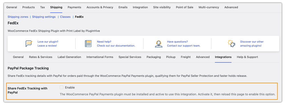
Task: Open the Help & Support tab
Action: click(x=247, y=57)
